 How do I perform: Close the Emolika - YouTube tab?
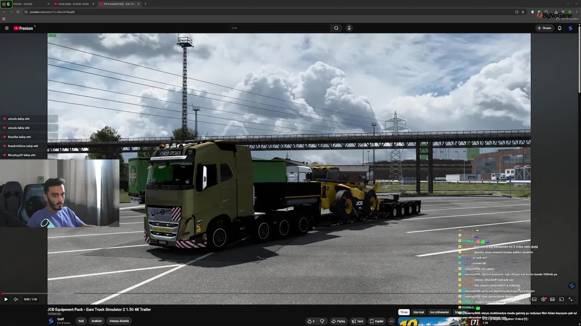(x=48, y=4)
